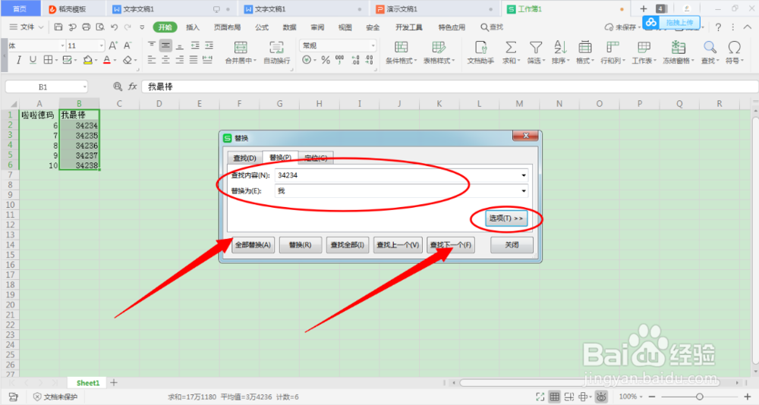Screen dimensions: 759x405
Task: Click 查找全部(I) Find All button
Action: click(347, 245)
